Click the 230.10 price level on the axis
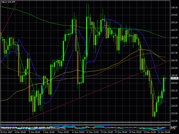Screen dimensions: 179x134 pos(174,7)
